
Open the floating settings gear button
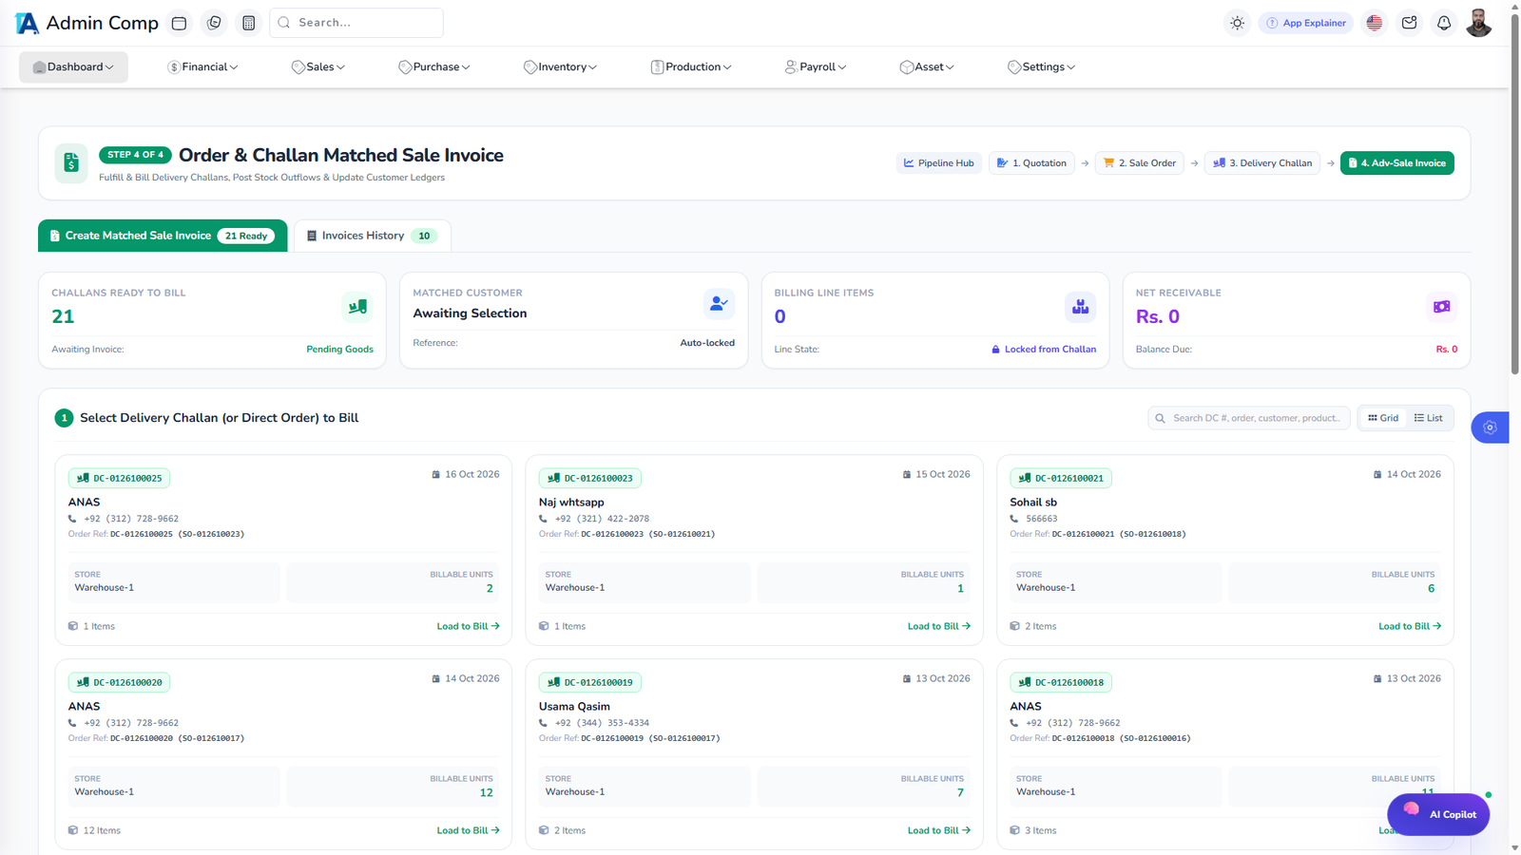(1490, 427)
